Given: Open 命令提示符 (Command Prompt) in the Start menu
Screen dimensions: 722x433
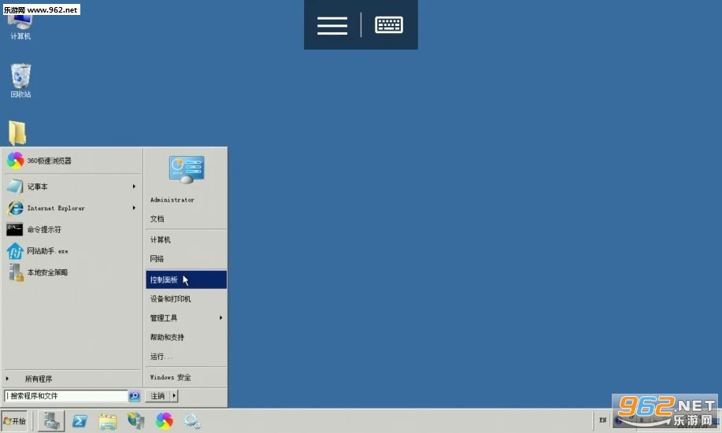Looking at the screenshot, I should click(43, 230).
